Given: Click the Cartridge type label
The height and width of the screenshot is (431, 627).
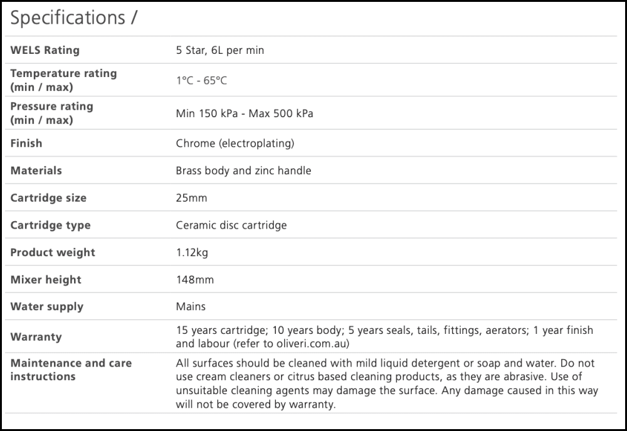Looking at the screenshot, I should [x=50, y=225].
